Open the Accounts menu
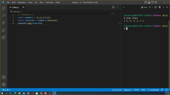Viewport: 170px width, 95px height. click(3, 77)
